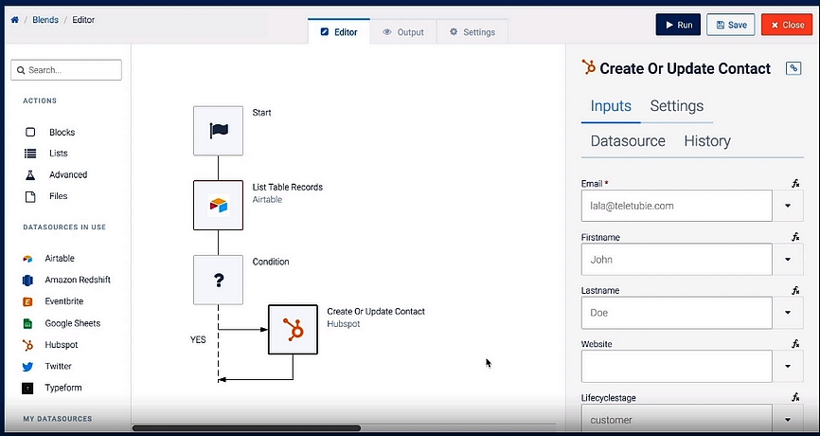
Task: Run the blend
Action: click(x=678, y=25)
